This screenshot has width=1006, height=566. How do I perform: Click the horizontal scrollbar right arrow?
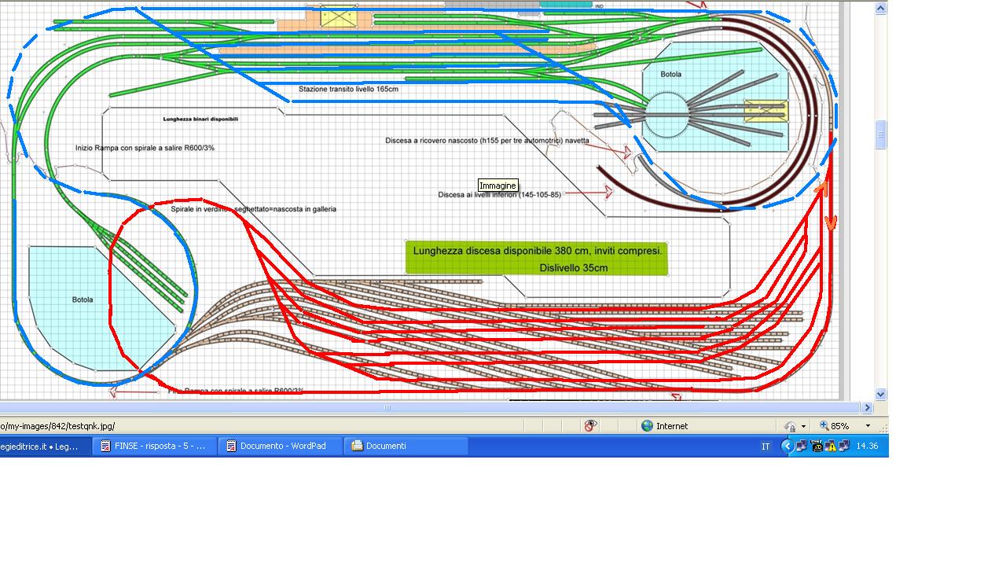[868, 407]
